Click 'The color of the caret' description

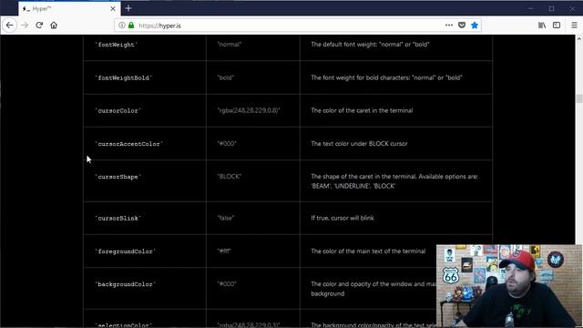[x=362, y=110]
